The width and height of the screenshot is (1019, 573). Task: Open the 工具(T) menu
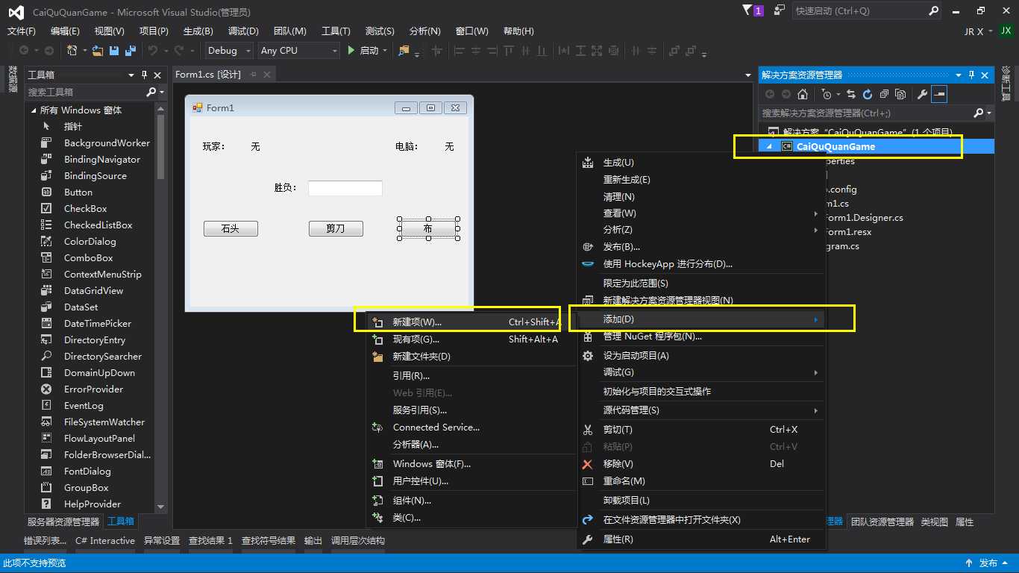click(x=336, y=31)
